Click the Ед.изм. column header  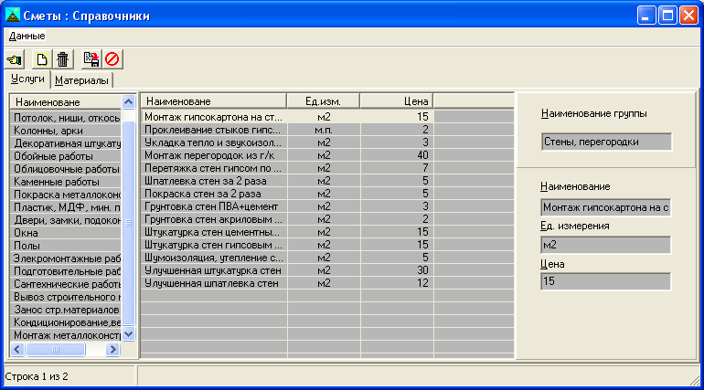[x=324, y=101]
